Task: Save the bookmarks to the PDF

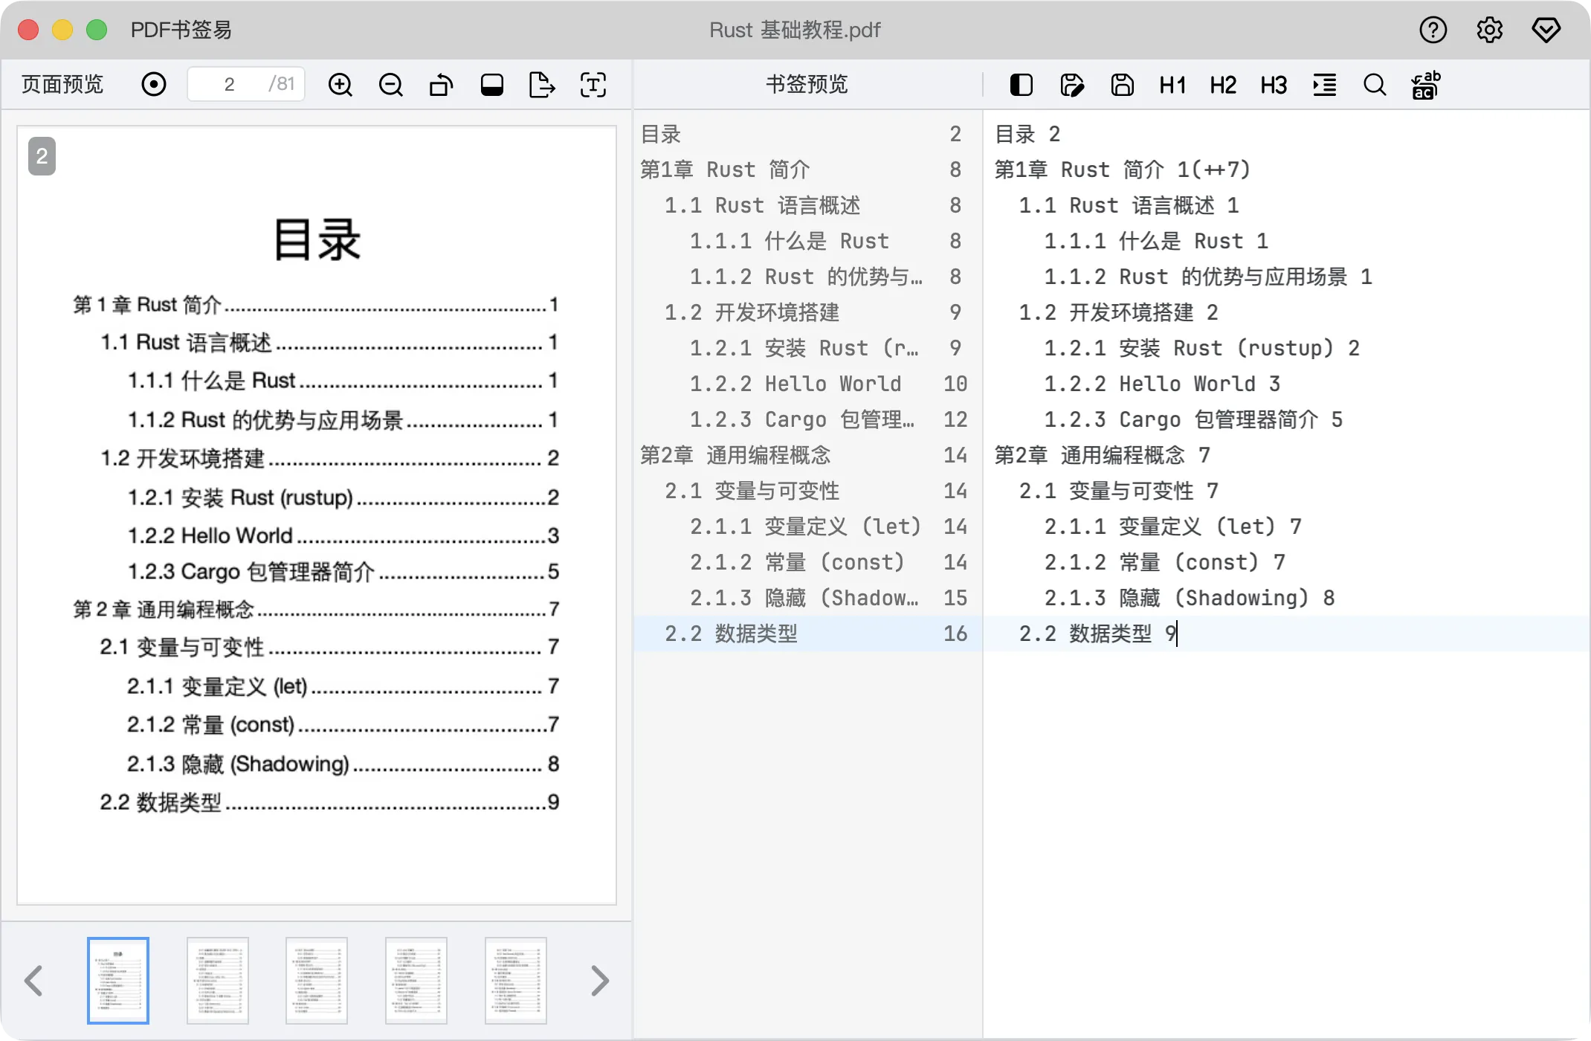Action: [x=1122, y=84]
